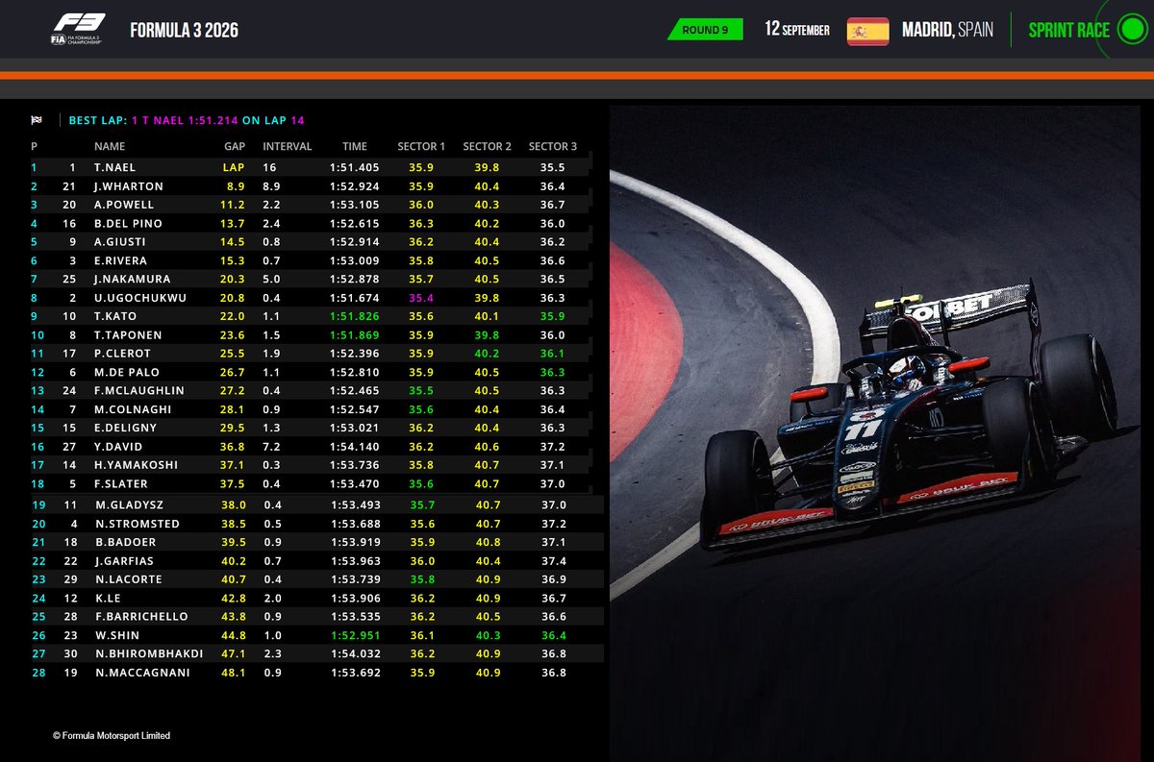This screenshot has width=1154, height=762.
Task: Click the GAP column header
Action: 234,147
